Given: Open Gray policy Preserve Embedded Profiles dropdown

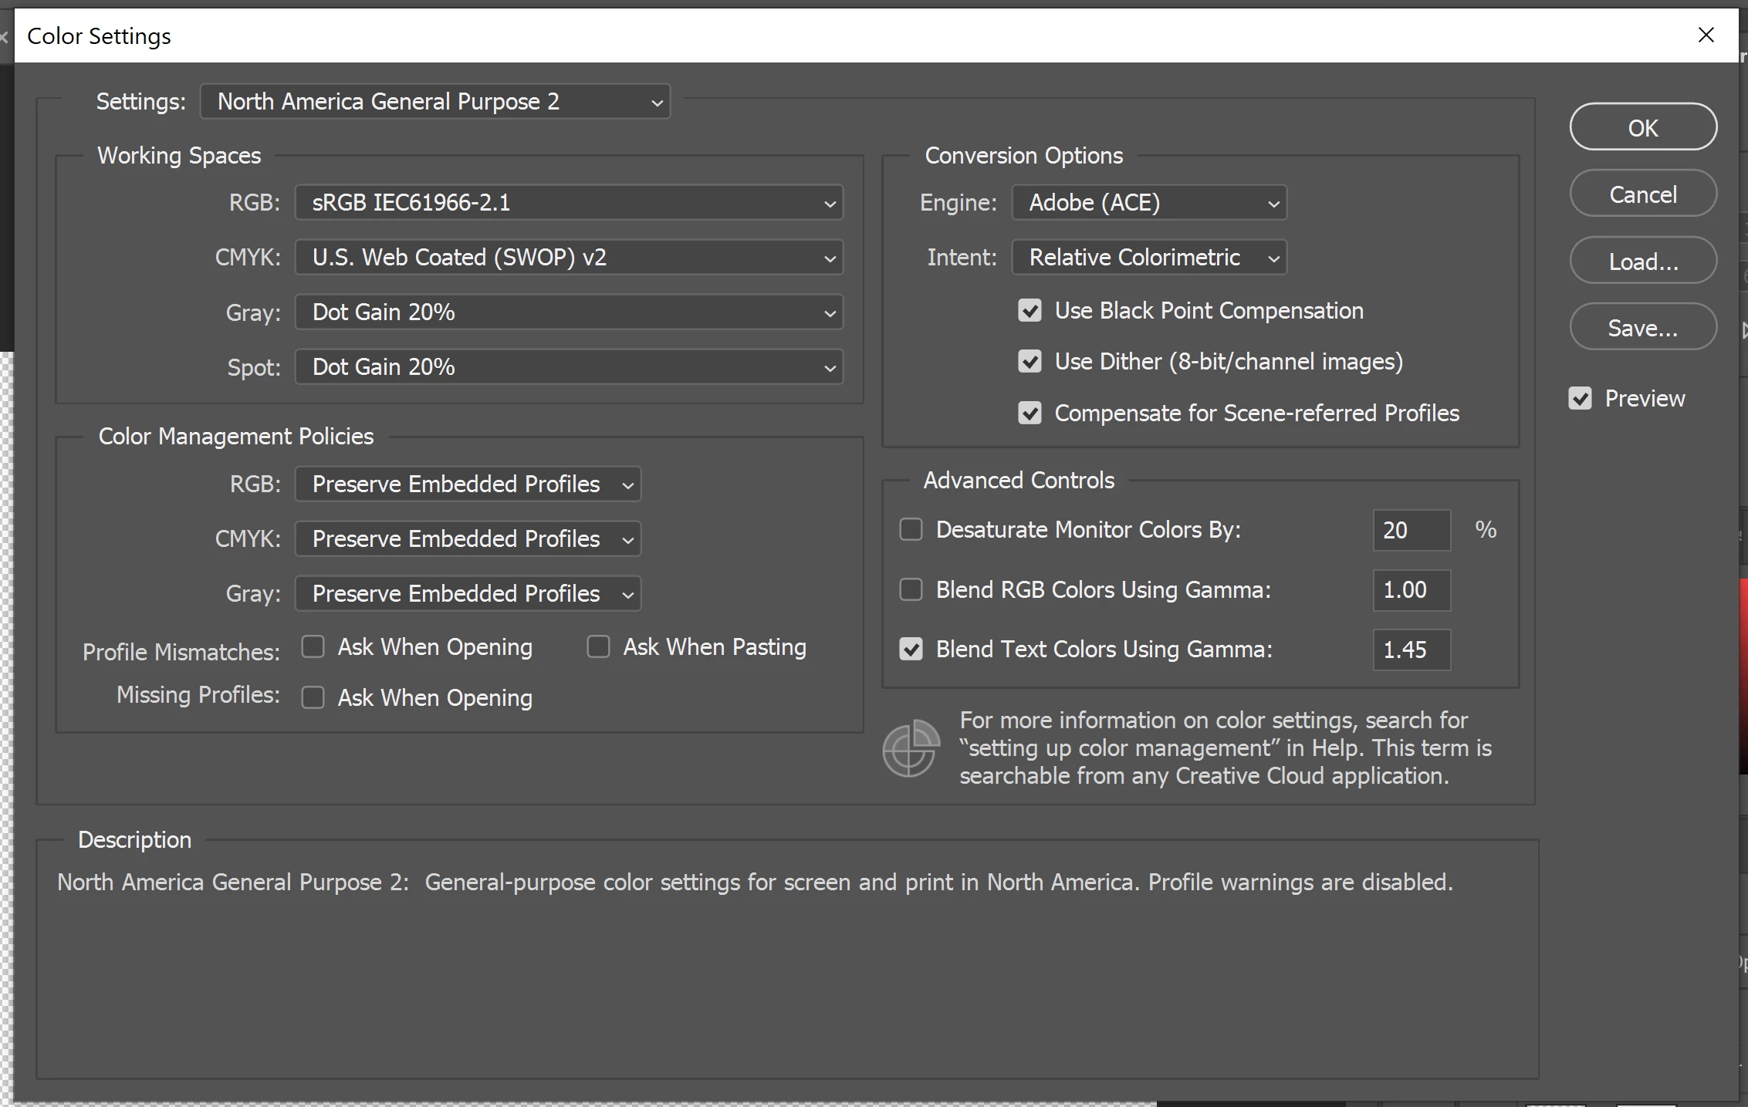Looking at the screenshot, I should coord(468,594).
